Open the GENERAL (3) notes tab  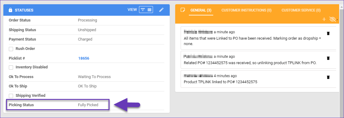point(201,10)
